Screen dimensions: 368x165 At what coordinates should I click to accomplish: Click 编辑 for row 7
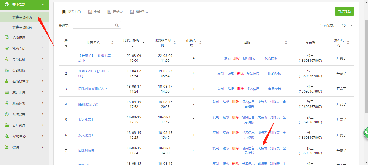pos(226,148)
